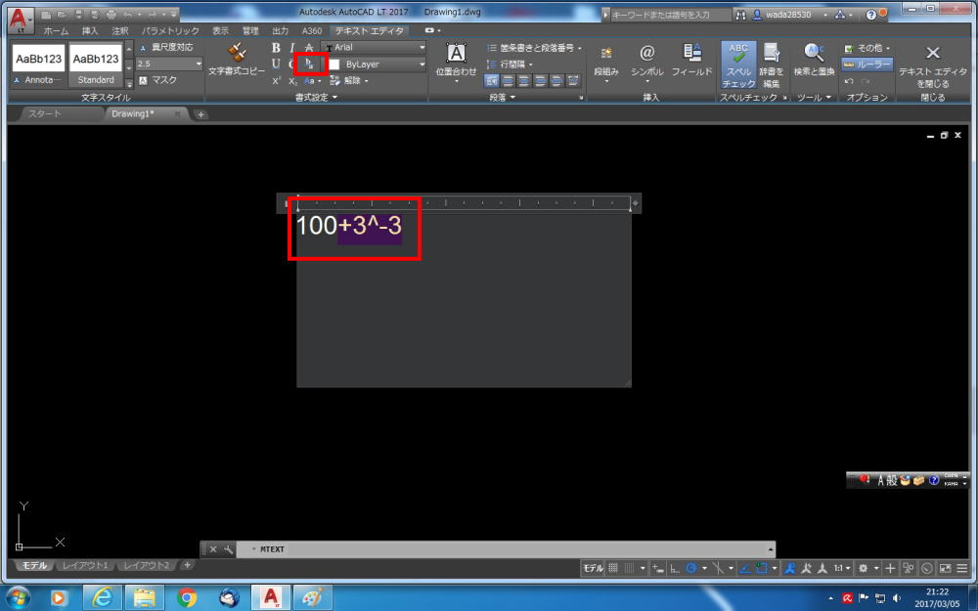Viewport: 978px width, 611px height.
Task: Open the 解除 clear formatting dropdown
Action: 349,81
